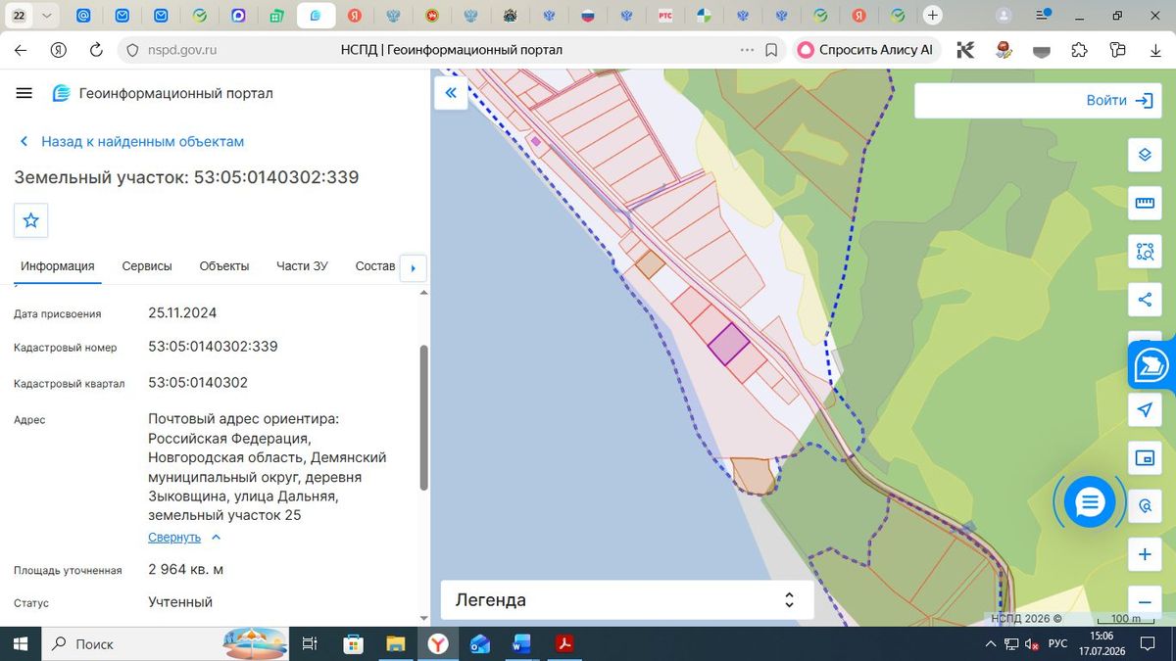Click the status value Учтенный
1176x661 pixels.
click(180, 602)
